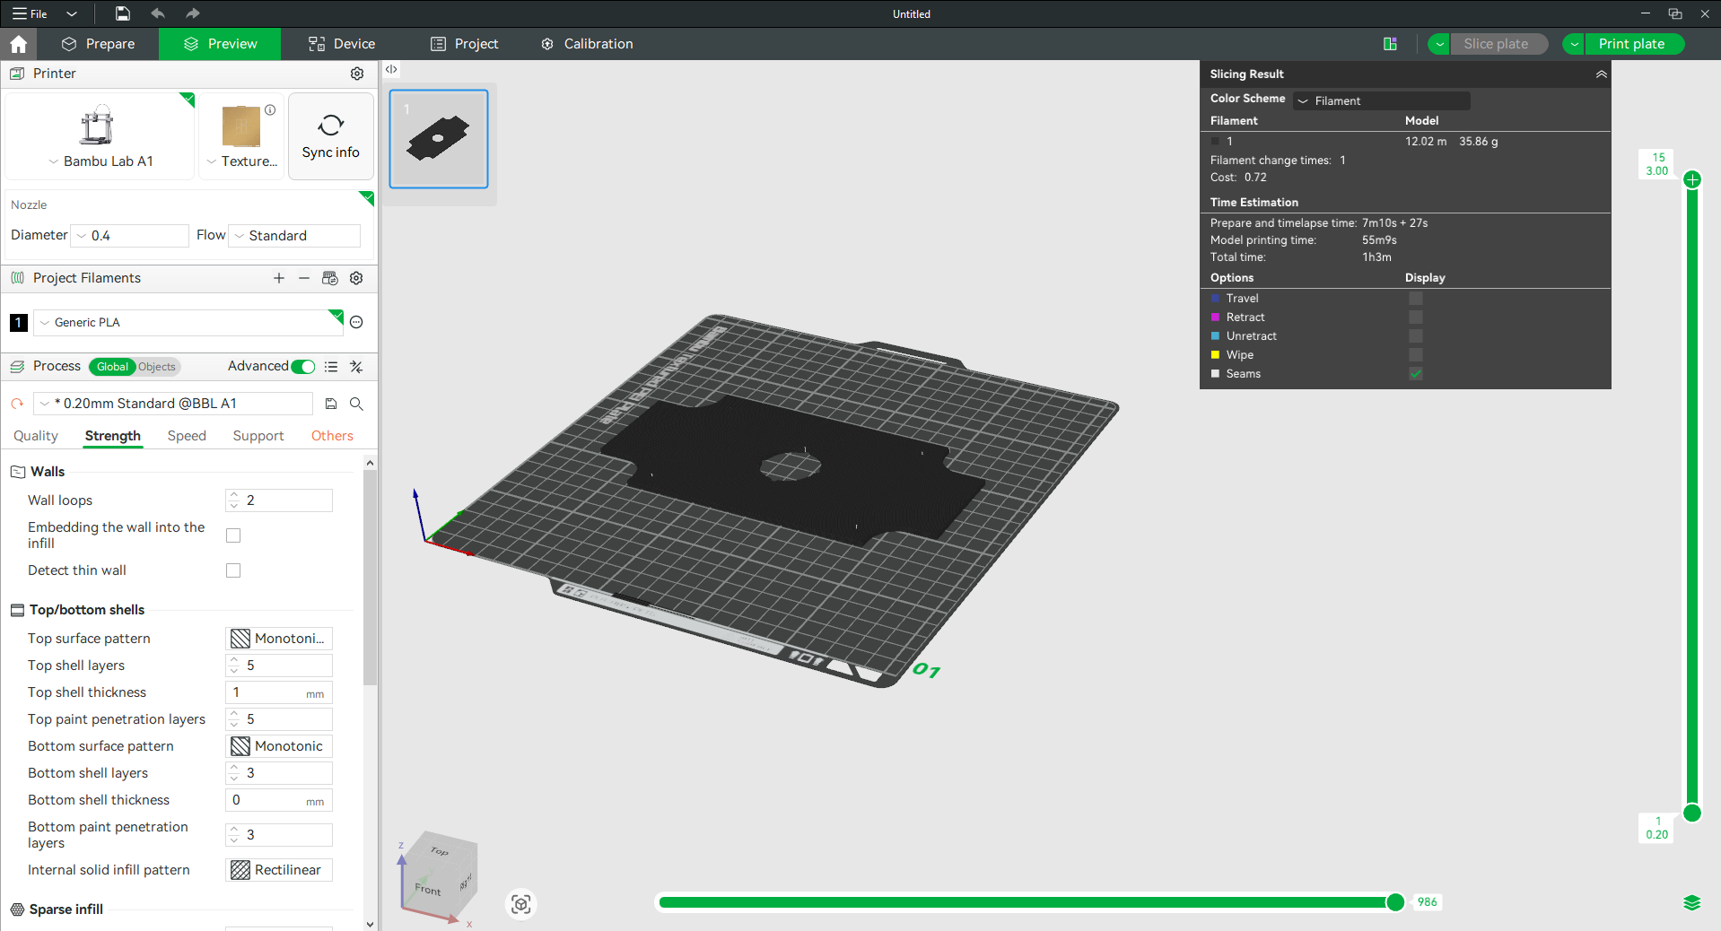Click the Print plate button
This screenshot has height=931, width=1721.
coord(1632,44)
